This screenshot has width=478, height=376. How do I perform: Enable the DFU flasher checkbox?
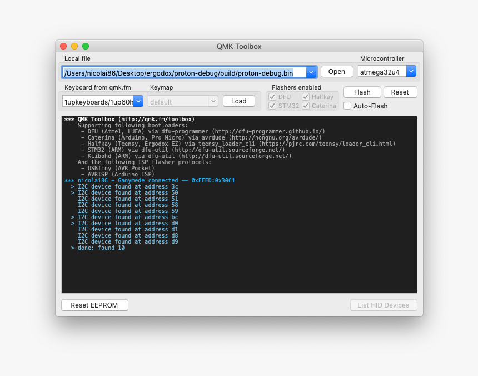click(x=272, y=96)
